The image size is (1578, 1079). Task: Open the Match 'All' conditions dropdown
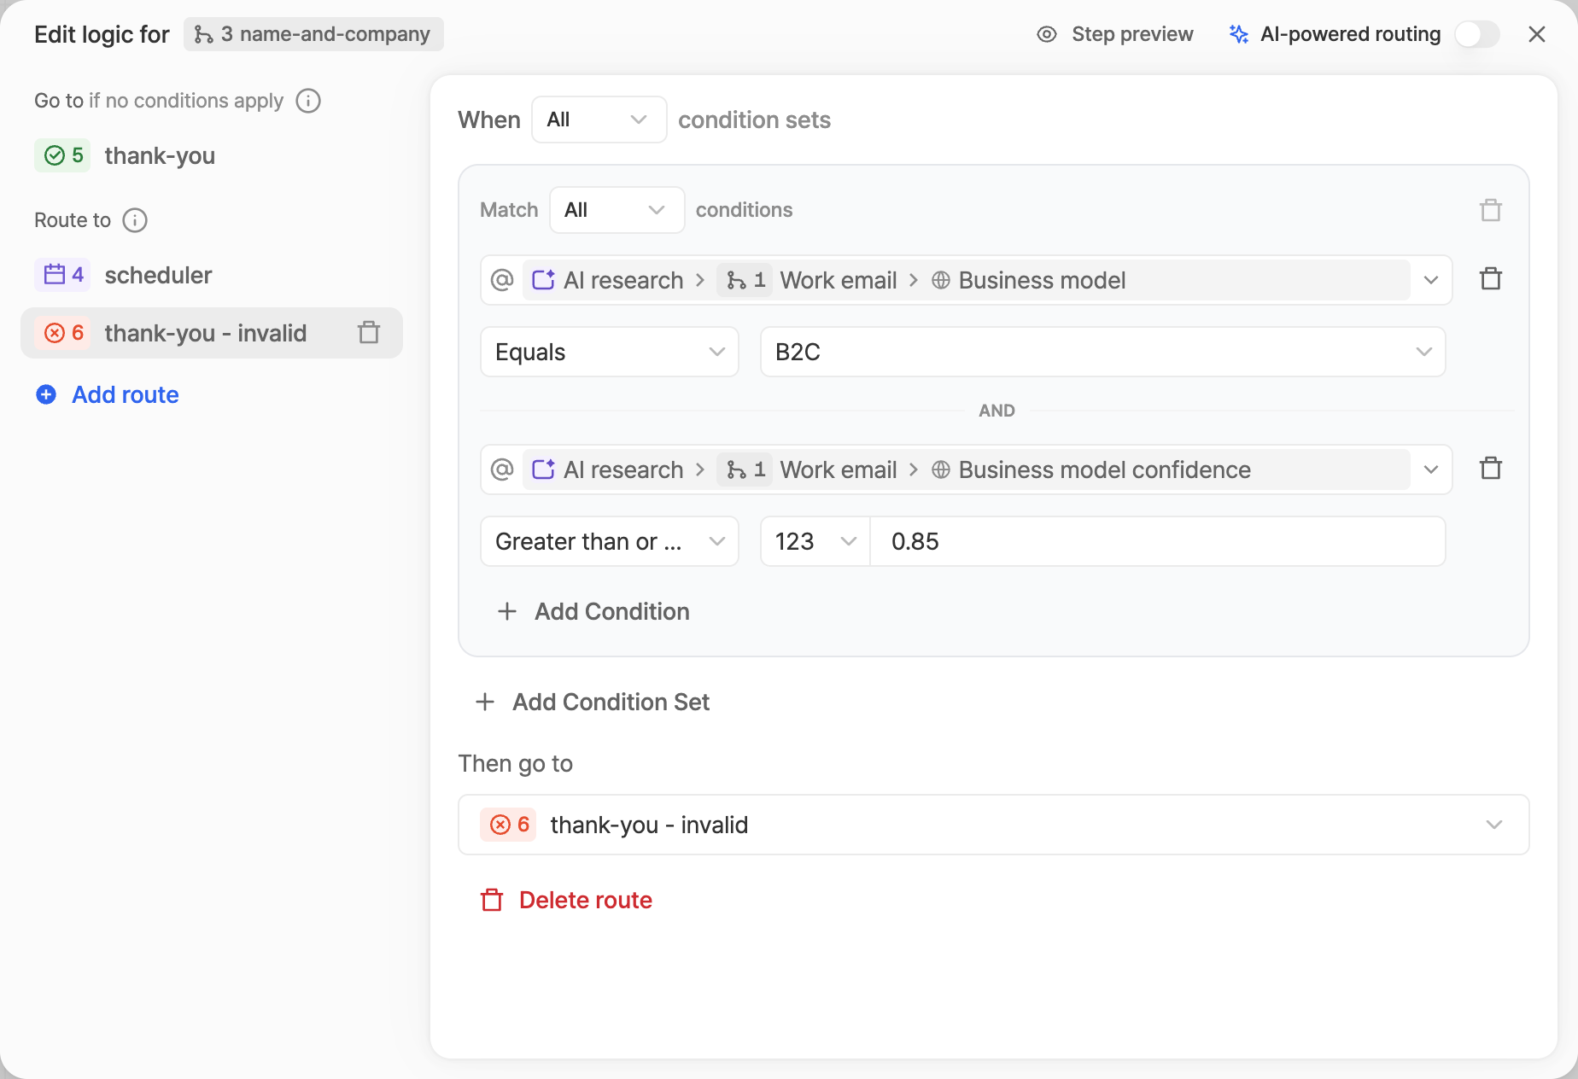(x=617, y=210)
